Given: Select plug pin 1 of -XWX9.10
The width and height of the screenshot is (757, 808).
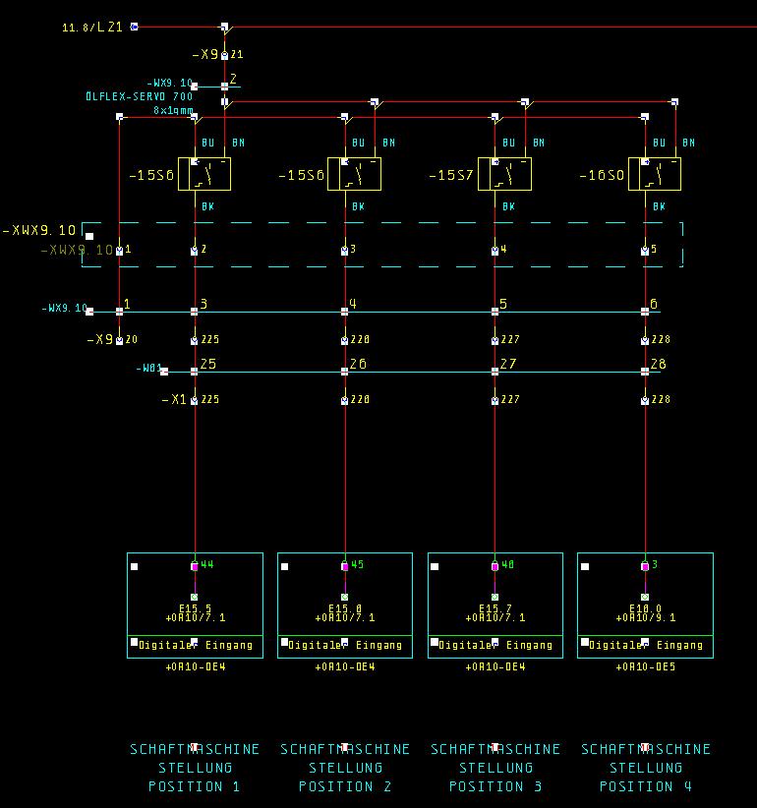Looking at the screenshot, I should click(x=120, y=251).
